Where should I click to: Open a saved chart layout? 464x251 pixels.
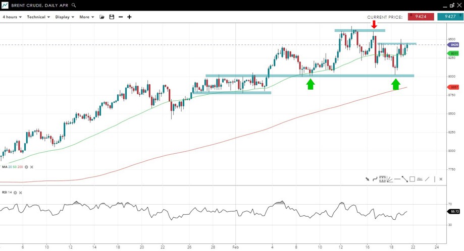pos(102,17)
